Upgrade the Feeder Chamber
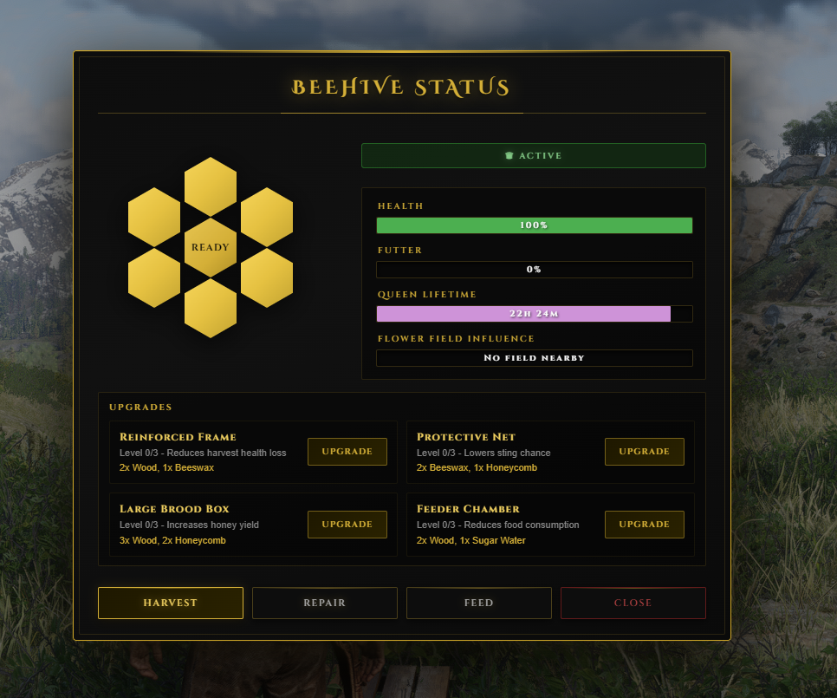Viewport: 837px width, 698px height. pyautogui.click(x=645, y=525)
